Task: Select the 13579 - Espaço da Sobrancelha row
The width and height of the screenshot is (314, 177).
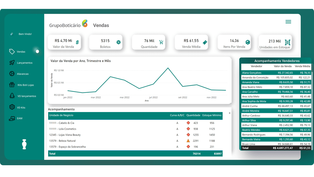Action: coord(135,147)
